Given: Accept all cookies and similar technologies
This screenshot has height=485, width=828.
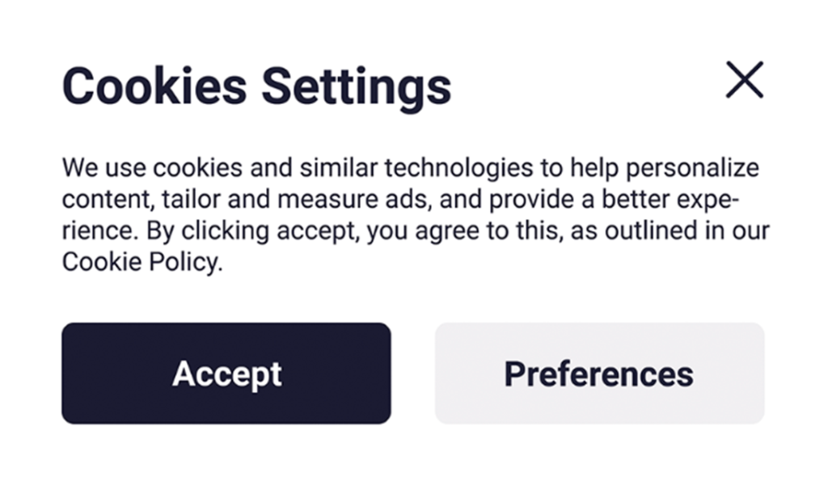Looking at the screenshot, I should (226, 373).
